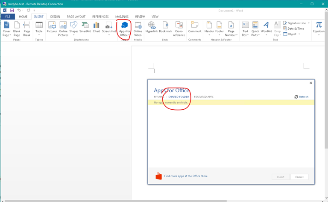This screenshot has height=202, width=328.
Task: Open Find more apps at the Office Store
Action: [x=186, y=176]
